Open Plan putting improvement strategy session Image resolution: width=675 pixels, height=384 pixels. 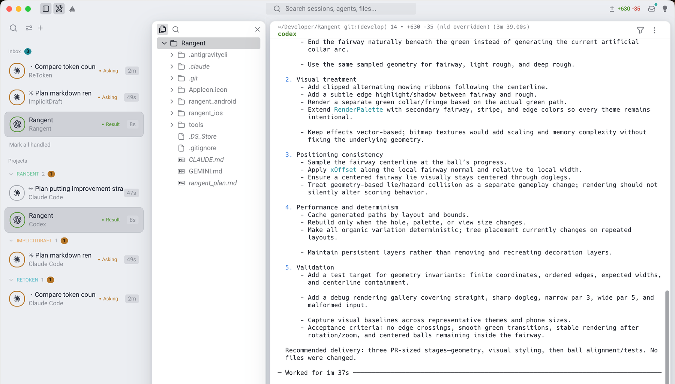tap(74, 193)
